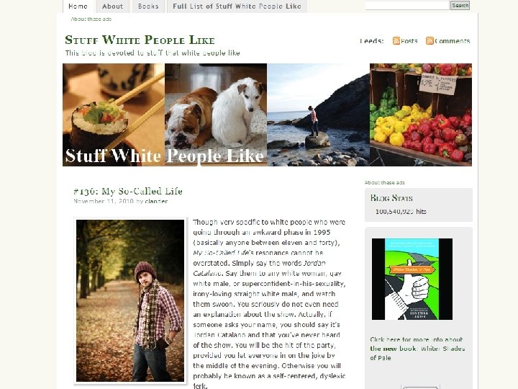Image resolution: width=518 pixels, height=389 pixels.
Task: Click About these ads link above Blog Stats
Action: click(384, 182)
